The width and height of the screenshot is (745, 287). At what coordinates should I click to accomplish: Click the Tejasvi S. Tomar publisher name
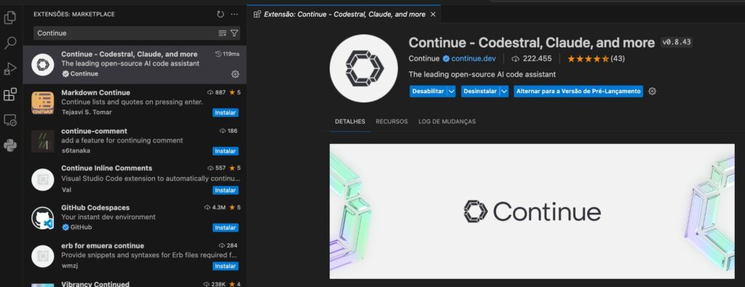coord(87,113)
